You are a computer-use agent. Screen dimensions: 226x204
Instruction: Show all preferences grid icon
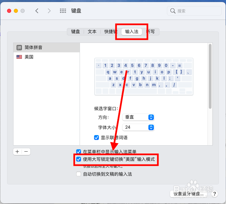point(63,11)
